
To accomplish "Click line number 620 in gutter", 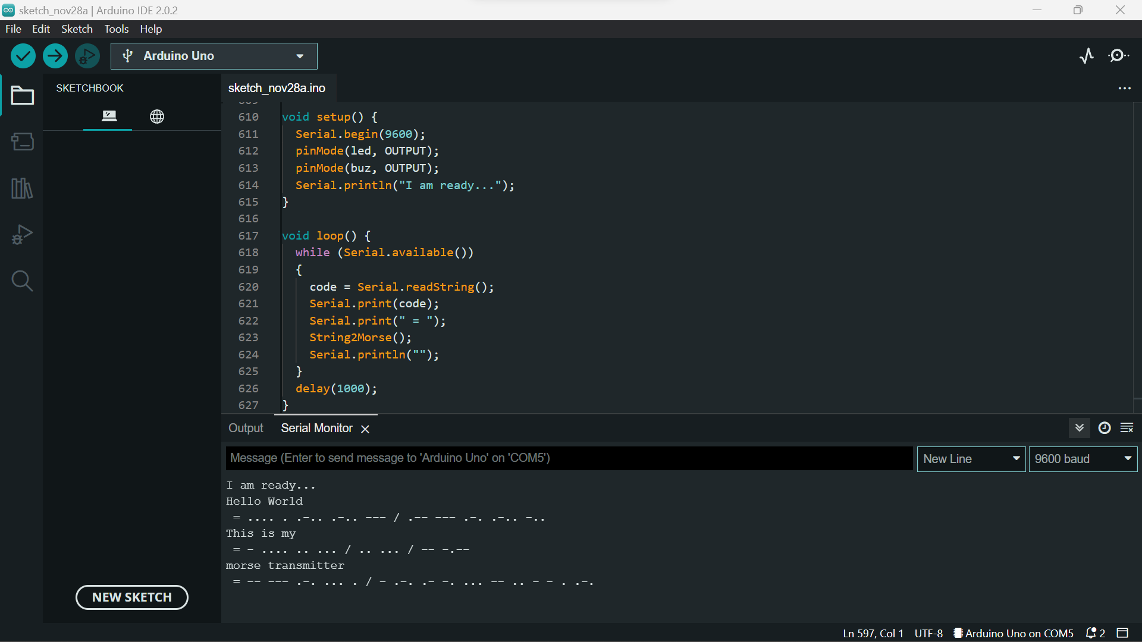I will point(248,287).
